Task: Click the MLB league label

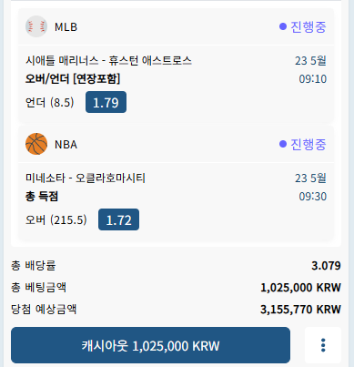Action: pyautogui.click(x=66, y=27)
